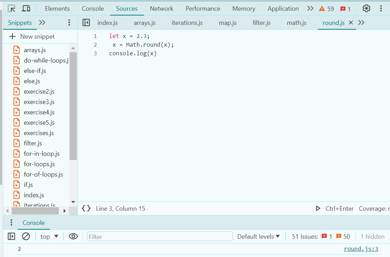Screen dimensions: 390x257
Task: Open DevTools settings with the gear icon
Action: [x=366, y=8]
